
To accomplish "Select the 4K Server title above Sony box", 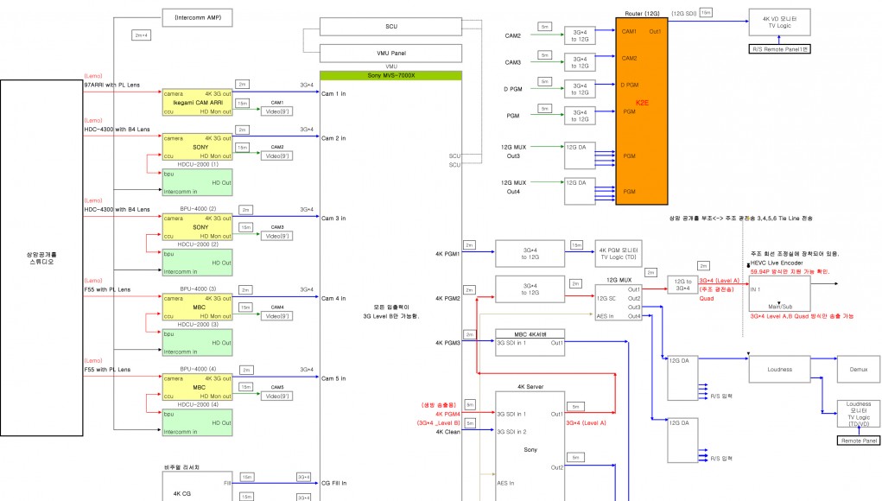I will pos(530,387).
